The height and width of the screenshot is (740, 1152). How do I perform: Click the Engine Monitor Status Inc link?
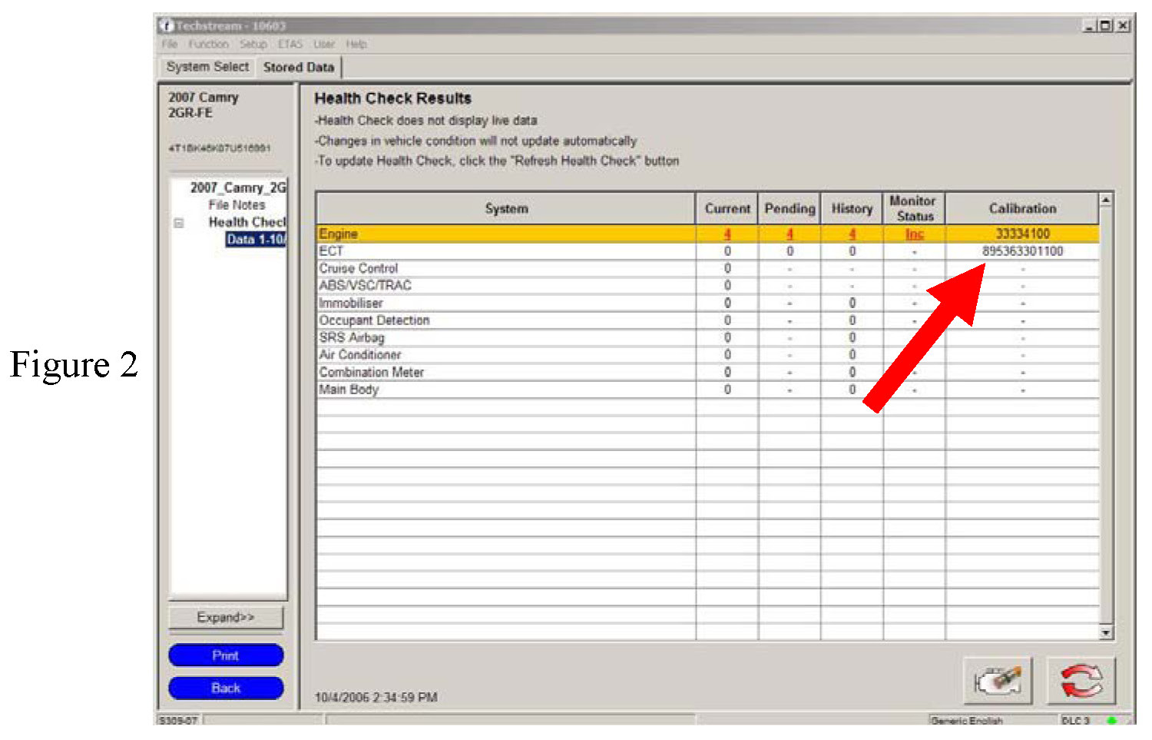pyautogui.click(x=914, y=234)
